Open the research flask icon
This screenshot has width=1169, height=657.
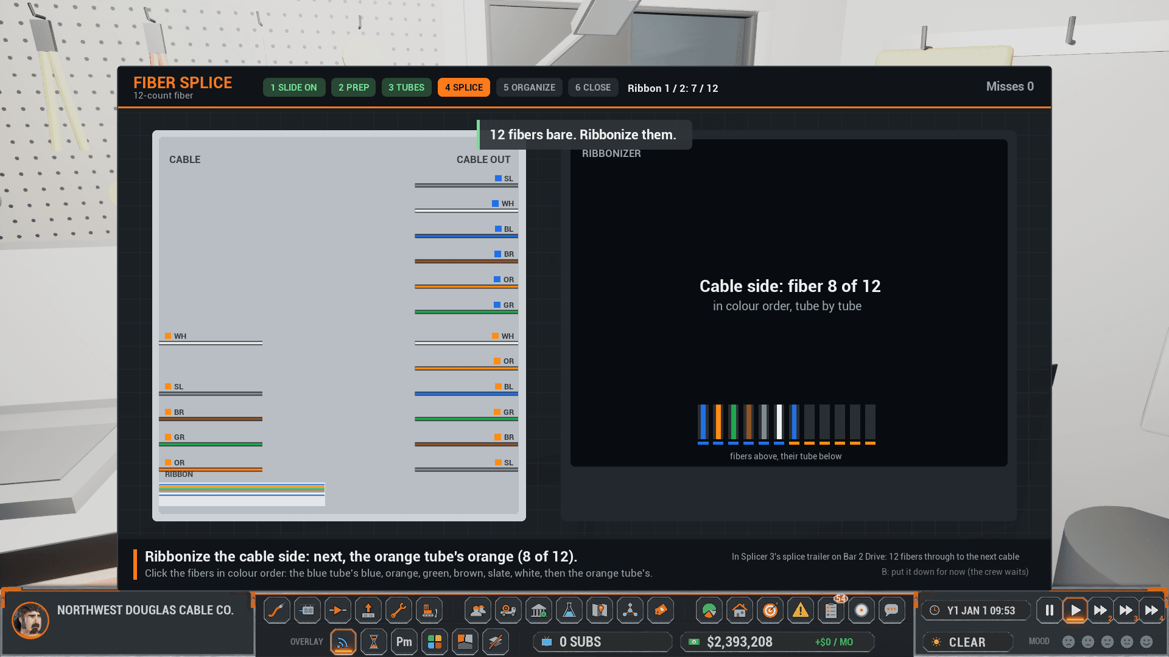point(569,610)
